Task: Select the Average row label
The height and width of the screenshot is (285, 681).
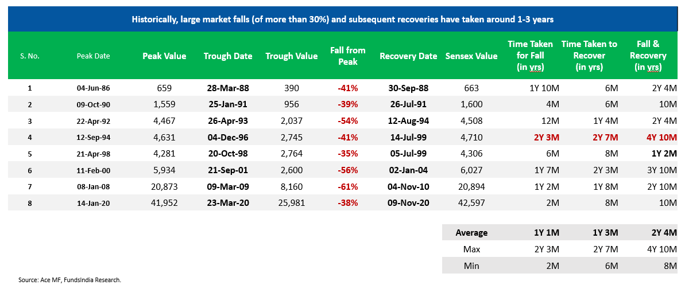Action: 471,233
